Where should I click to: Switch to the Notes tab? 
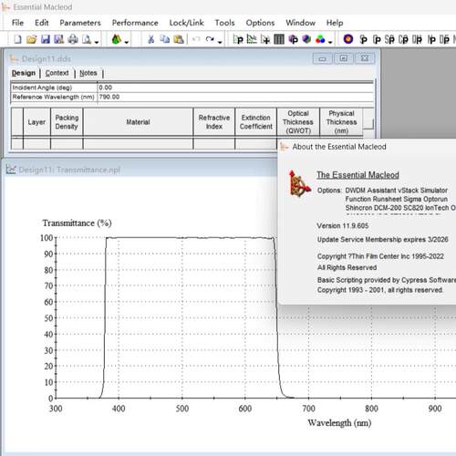tap(88, 73)
